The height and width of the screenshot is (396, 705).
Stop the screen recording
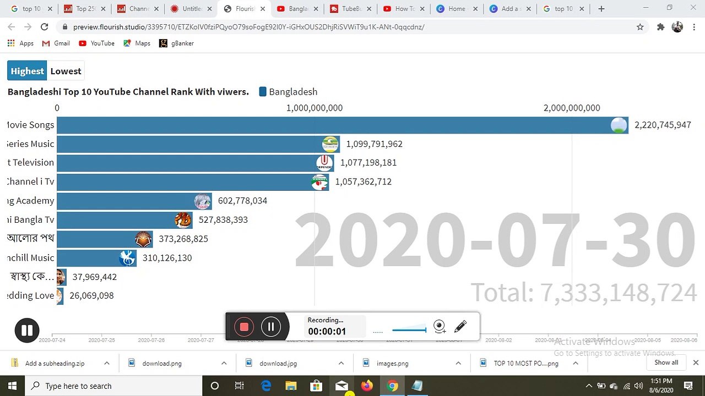[x=244, y=327]
